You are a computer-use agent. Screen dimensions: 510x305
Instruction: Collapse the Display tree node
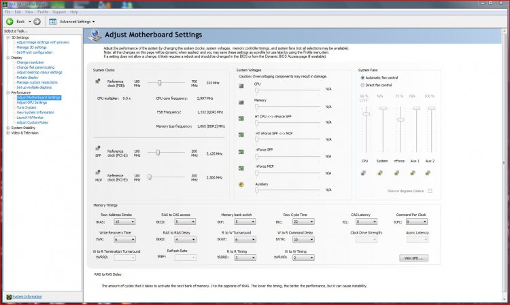(7, 58)
